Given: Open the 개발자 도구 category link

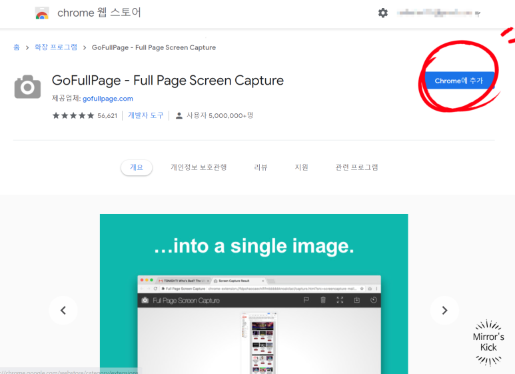Looking at the screenshot, I should click(x=145, y=115).
